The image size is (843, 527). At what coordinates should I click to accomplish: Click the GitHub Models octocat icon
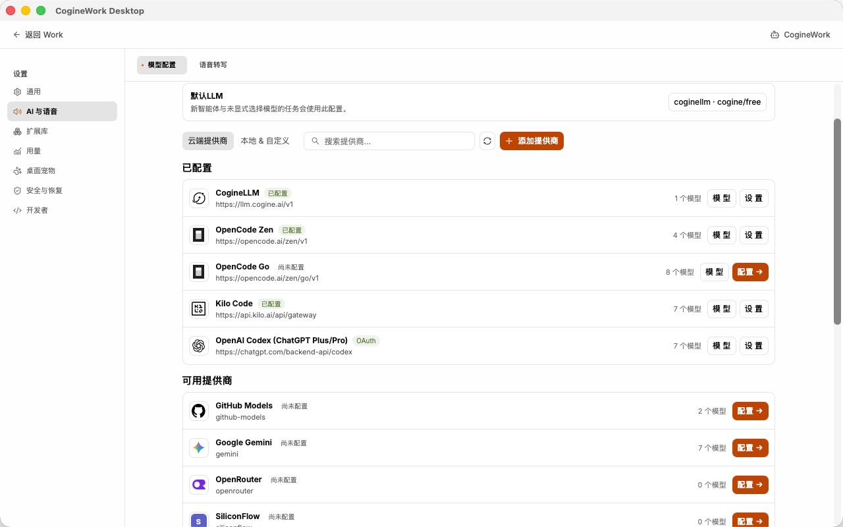(x=199, y=411)
